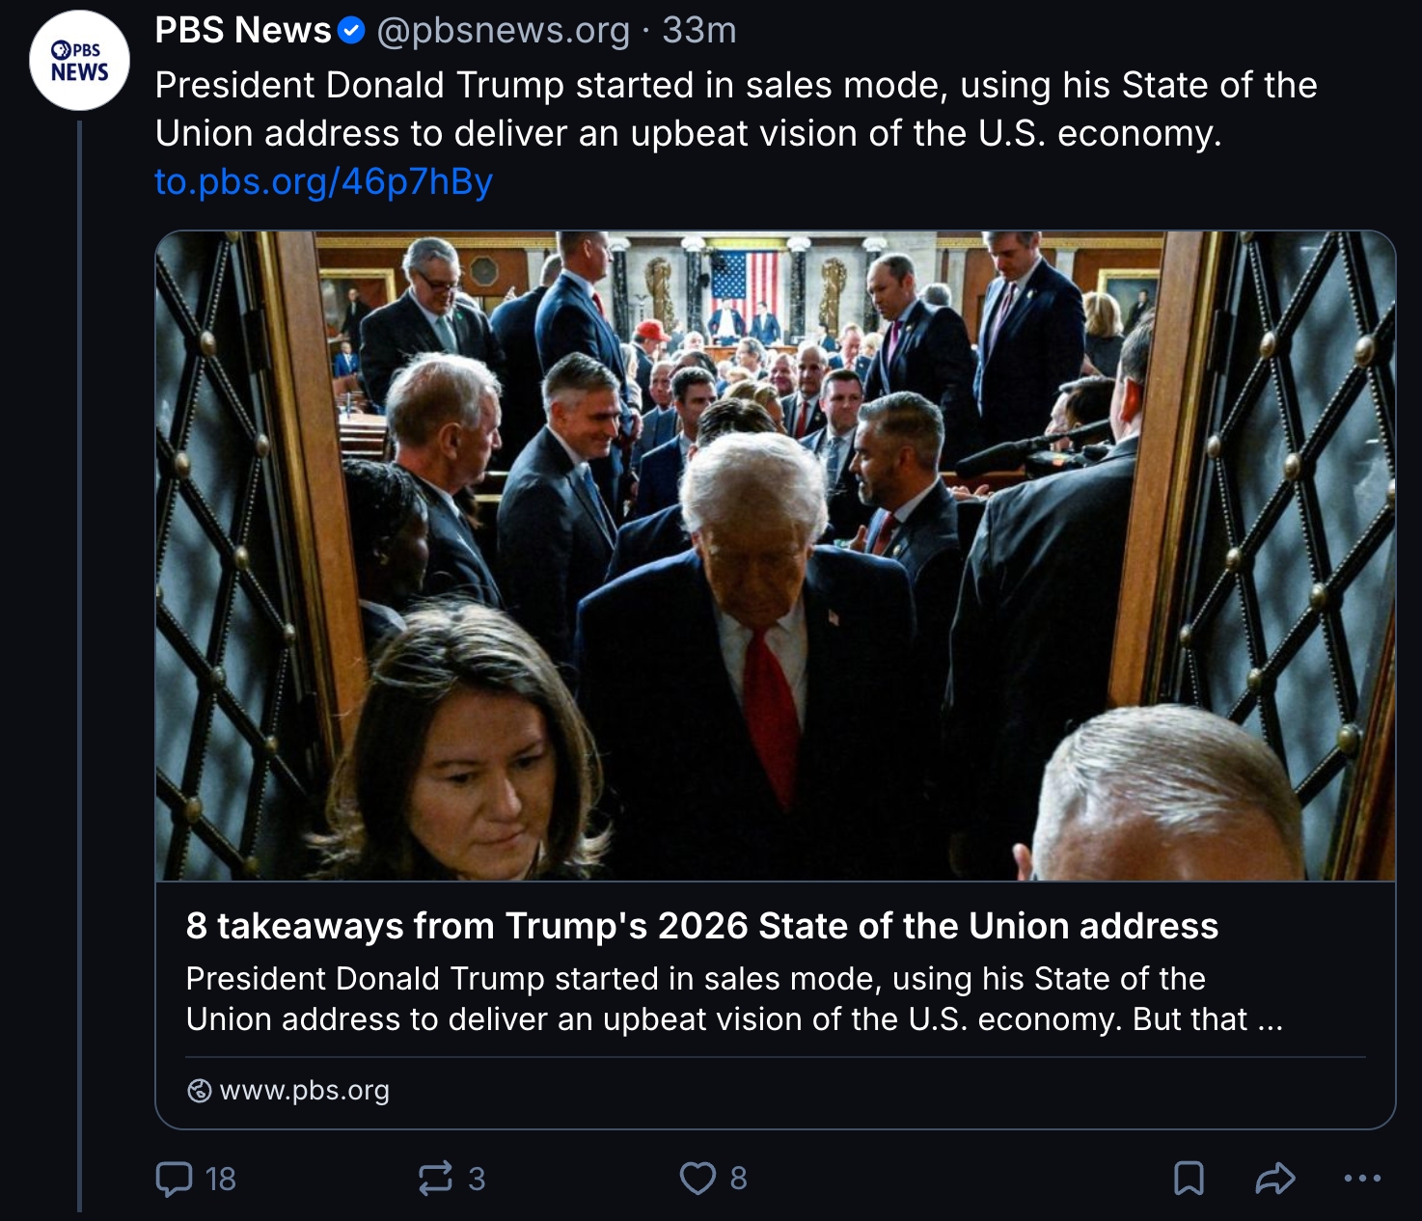The image size is (1422, 1221).
Task: Follow the to.pbs.org/46p7hBy link
Action: point(323,181)
